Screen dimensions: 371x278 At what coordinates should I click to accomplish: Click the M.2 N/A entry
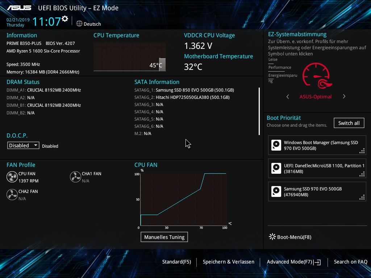[x=143, y=134]
